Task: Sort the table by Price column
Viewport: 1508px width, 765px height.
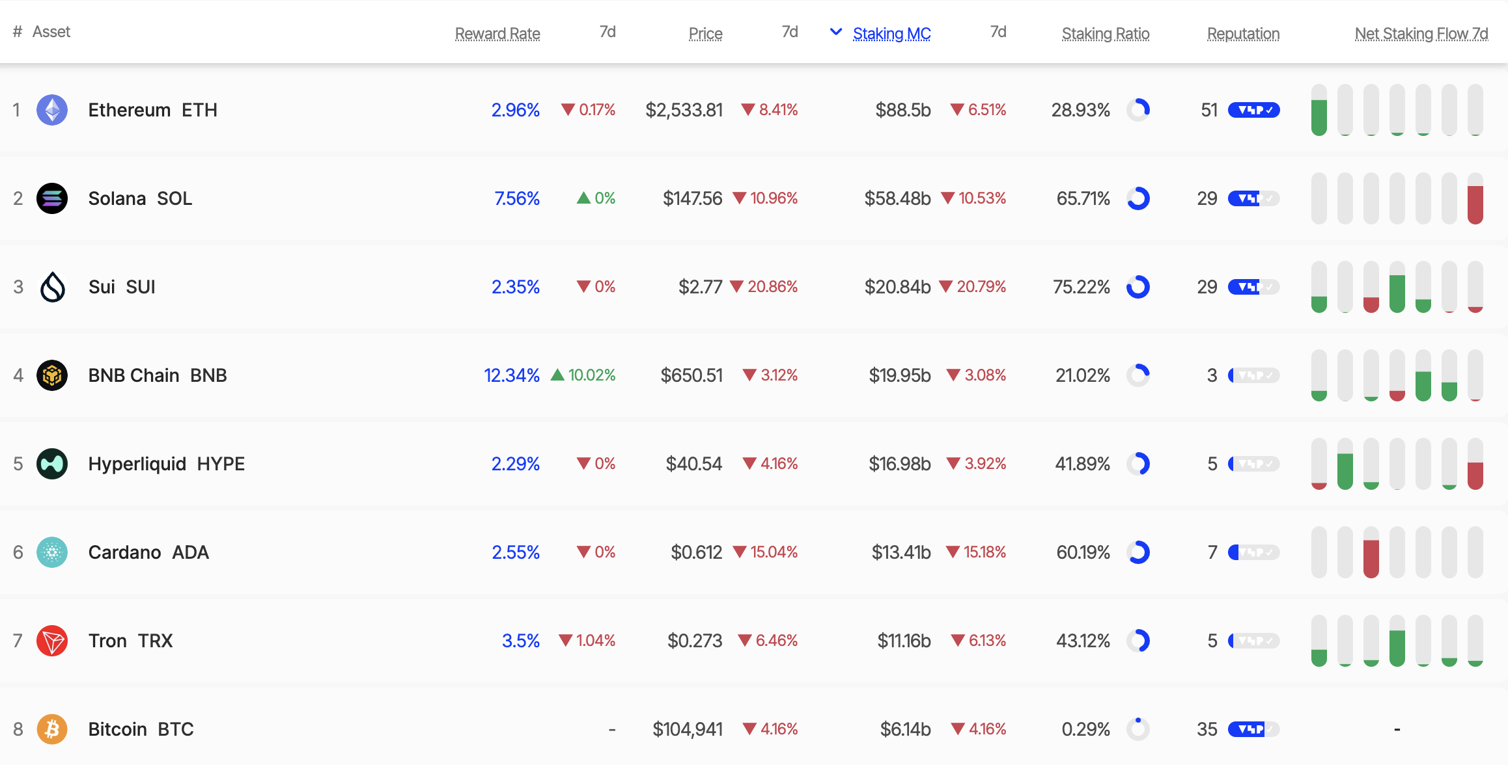Action: pos(705,33)
